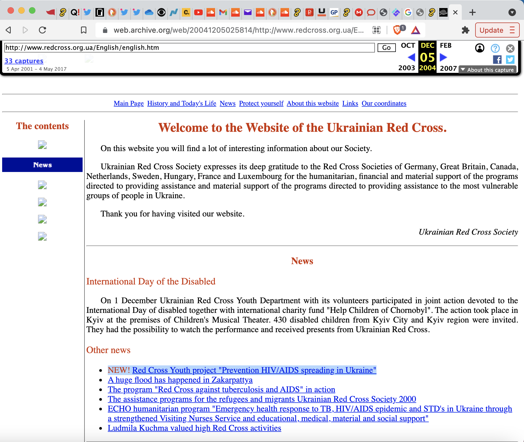Switch to the black-framed white square favicon tab
The width and height of the screenshot is (524, 442).
[x=100, y=12]
